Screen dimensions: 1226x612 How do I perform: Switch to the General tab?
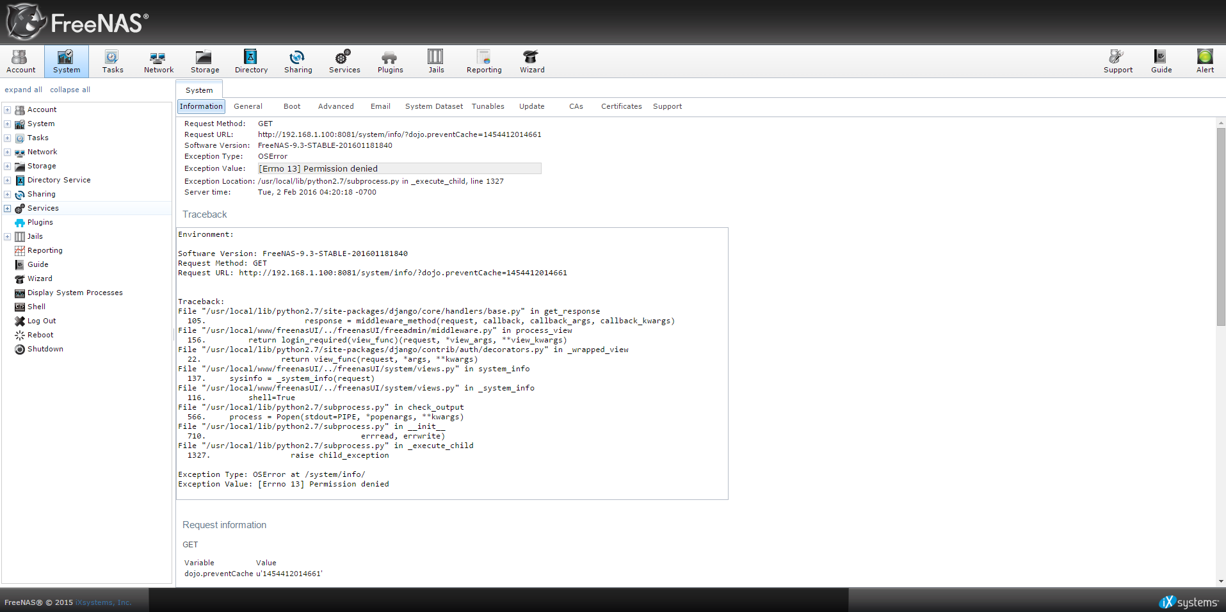click(248, 106)
